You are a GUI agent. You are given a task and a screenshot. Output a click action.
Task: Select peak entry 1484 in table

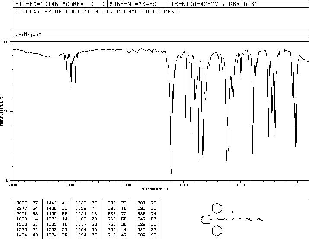(x=27, y=235)
